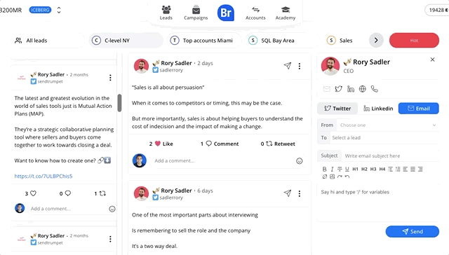The width and height of the screenshot is (449, 255).
Task: Open options menu on 6 days post
Action: pyautogui.click(x=300, y=193)
